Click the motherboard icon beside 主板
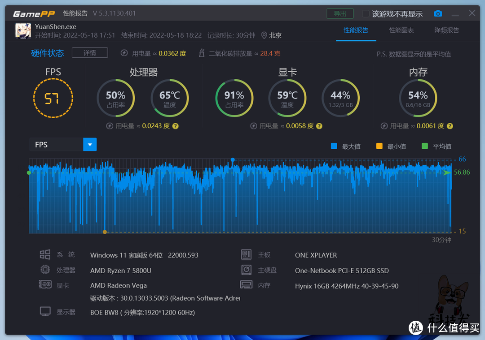Screen dimensions: 485x340 [x=246, y=254]
